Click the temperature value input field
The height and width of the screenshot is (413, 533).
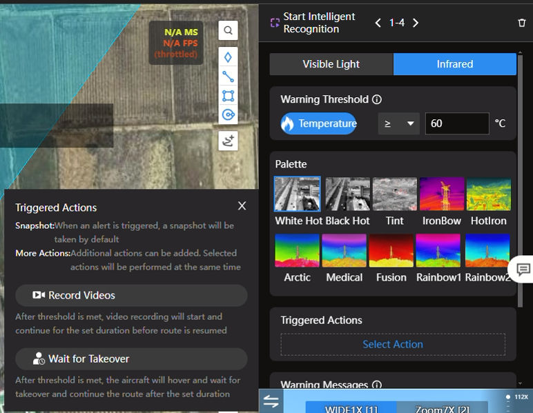coord(456,124)
